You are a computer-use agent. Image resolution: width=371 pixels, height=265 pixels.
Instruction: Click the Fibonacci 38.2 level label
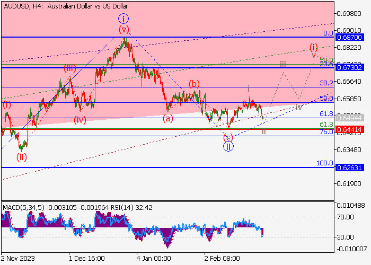tap(326, 83)
